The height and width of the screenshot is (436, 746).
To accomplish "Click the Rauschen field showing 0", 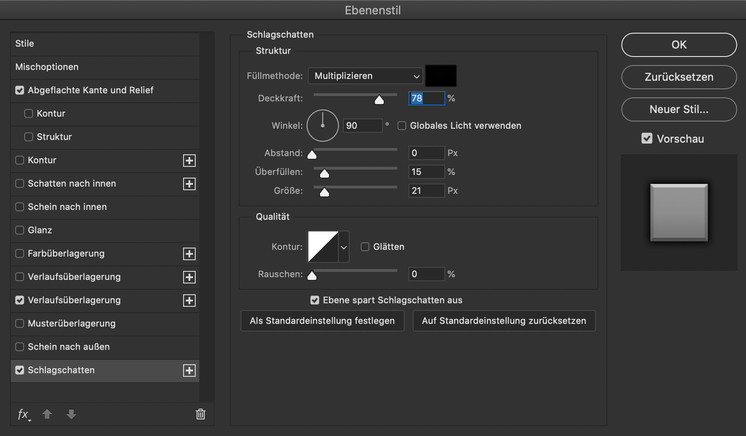I will (426, 274).
